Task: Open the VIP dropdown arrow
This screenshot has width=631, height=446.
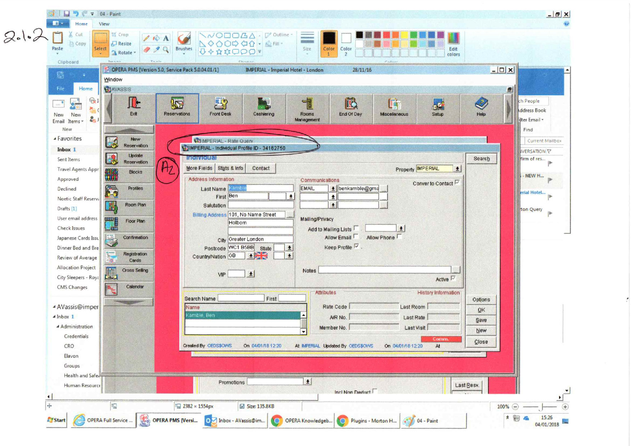Action: click(x=251, y=274)
